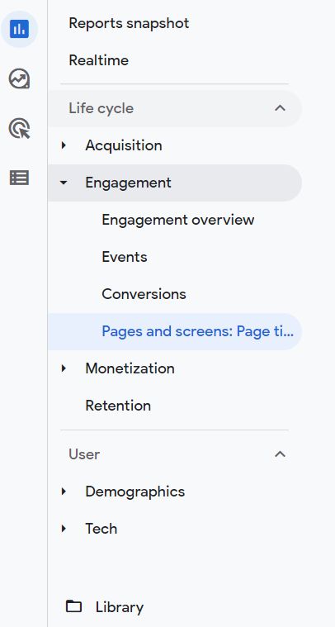Collapse the Life cycle section chevron
The image size is (335, 627).
[281, 108]
